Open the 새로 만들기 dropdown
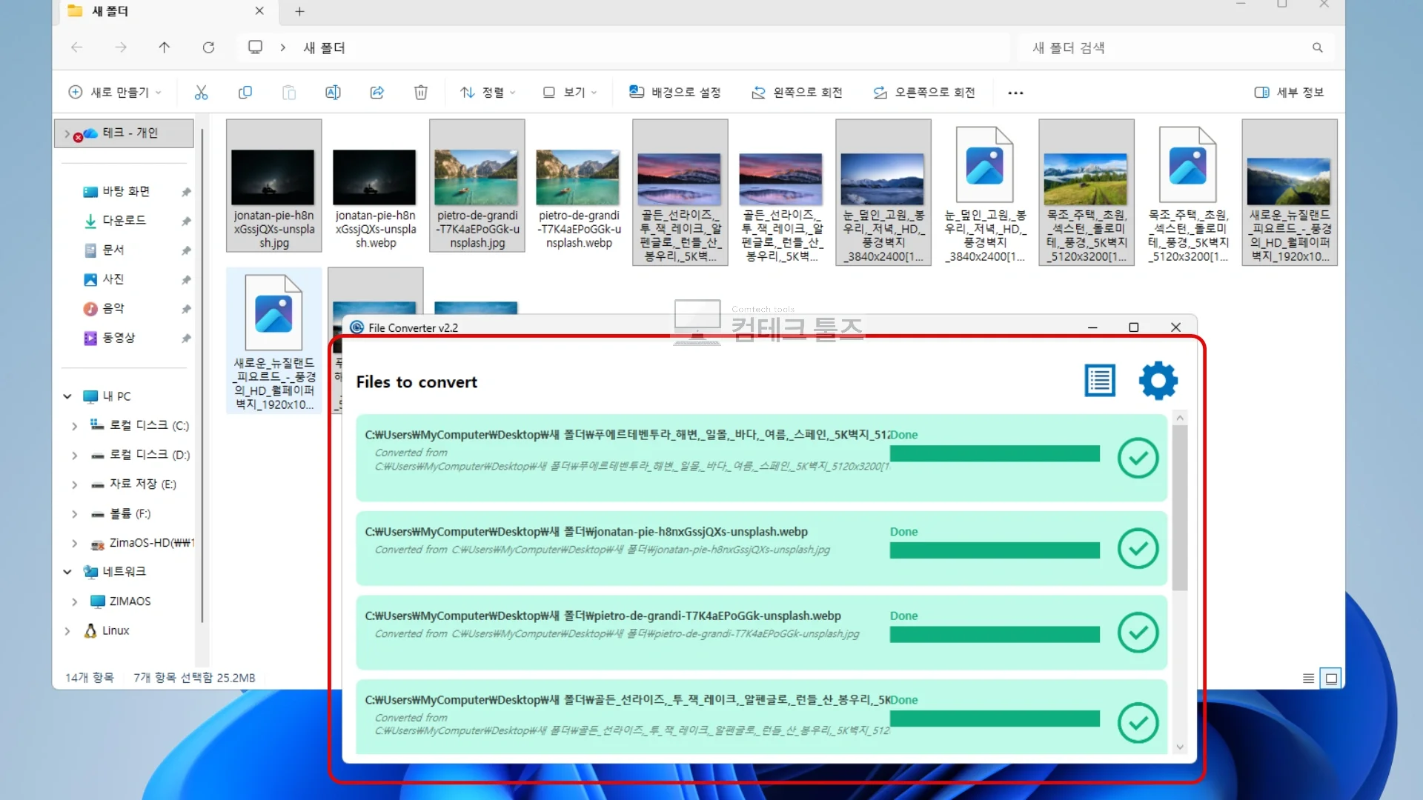1423x800 pixels. [x=115, y=93]
